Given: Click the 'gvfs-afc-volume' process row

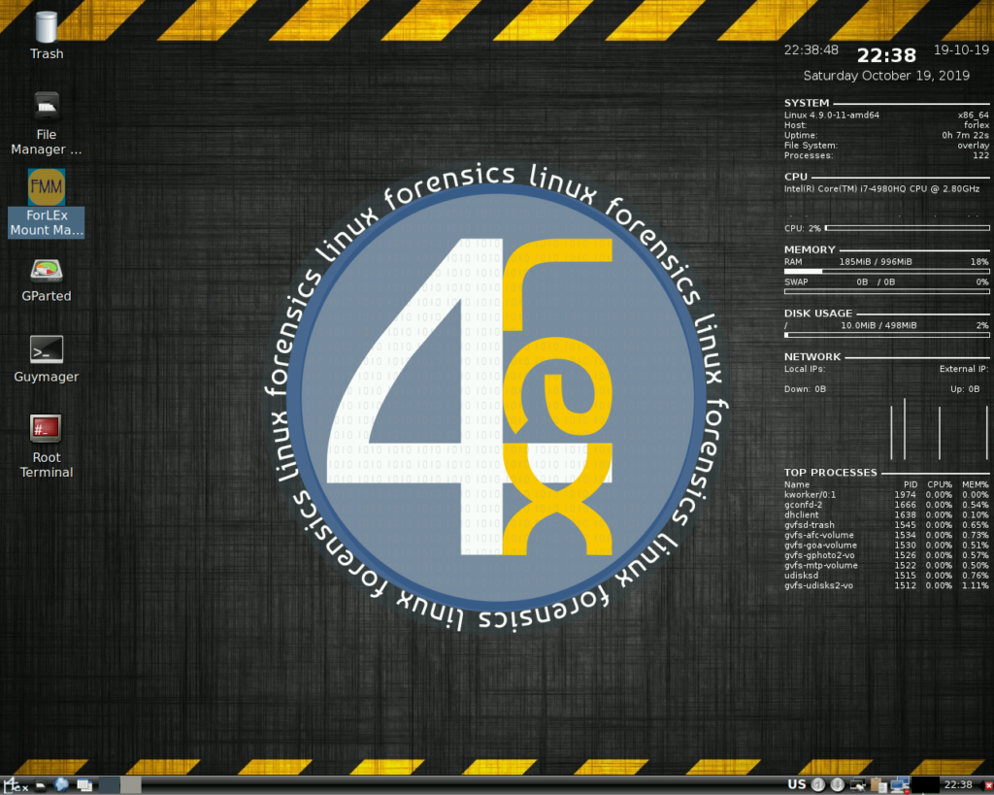Looking at the screenshot, I should (886, 535).
